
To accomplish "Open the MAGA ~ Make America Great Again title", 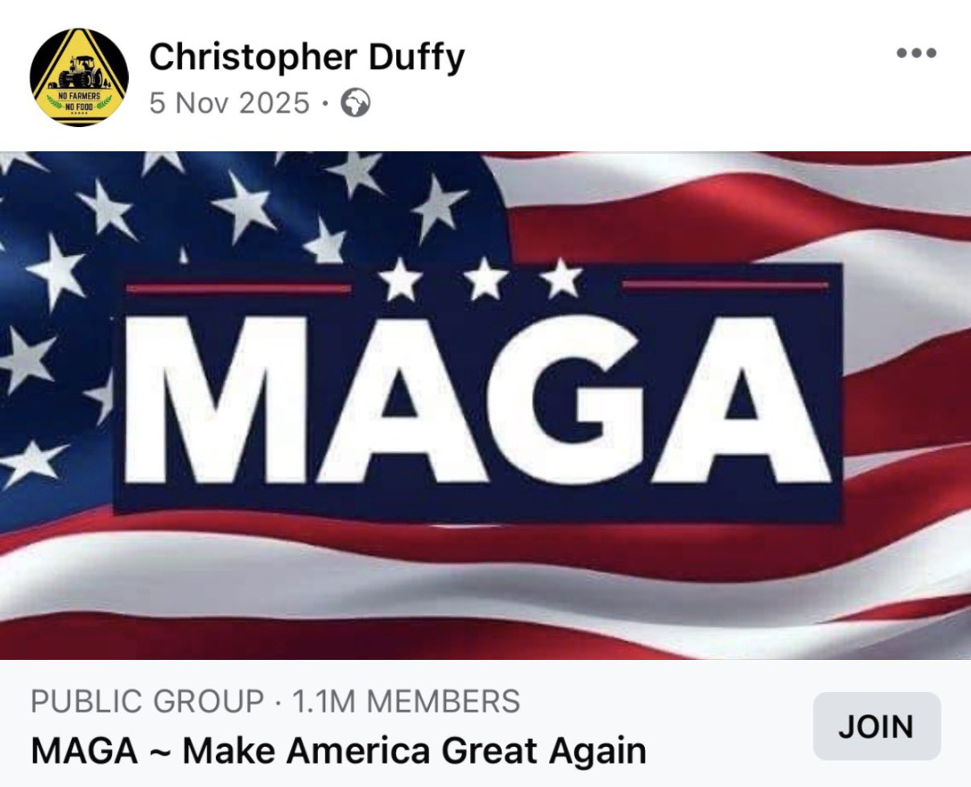I will pos(339,750).
